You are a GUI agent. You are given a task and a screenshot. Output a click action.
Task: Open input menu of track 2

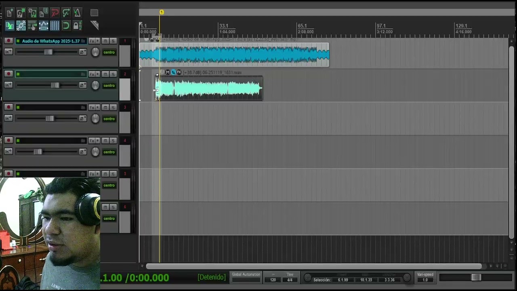tap(8, 85)
